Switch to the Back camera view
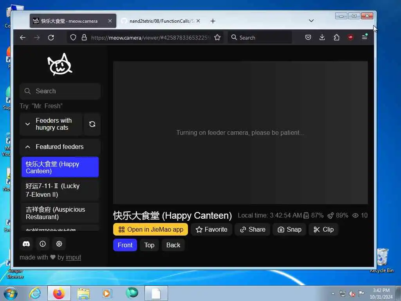Screen dimensions: 401x301 click(173, 245)
